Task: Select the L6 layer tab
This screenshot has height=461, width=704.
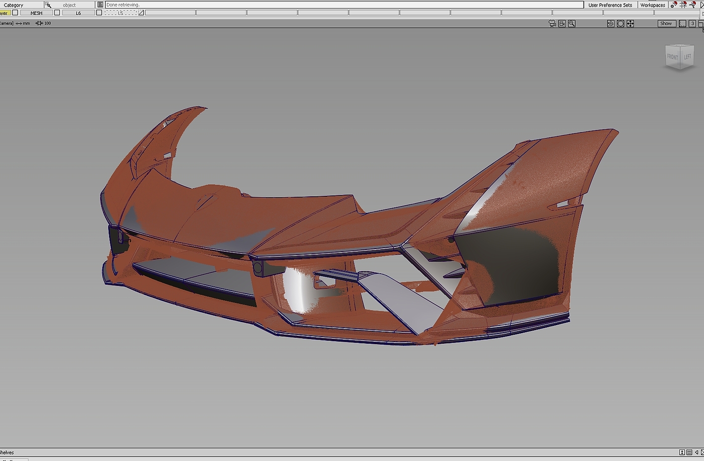Action: point(78,13)
